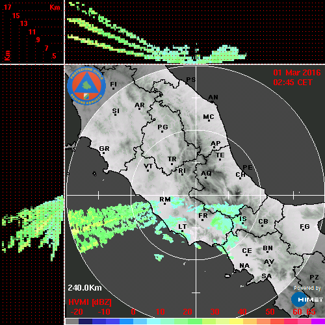The width and height of the screenshot is (325, 325).
Task: Click the AP city marker
Action: click(x=215, y=144)
